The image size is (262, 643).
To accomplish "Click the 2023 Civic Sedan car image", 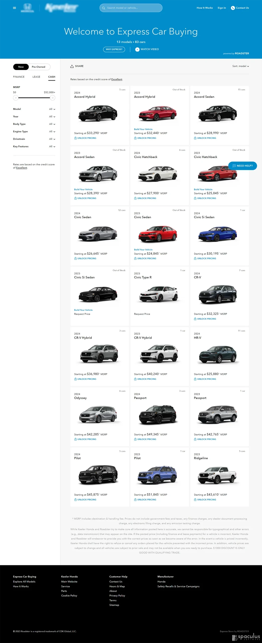I will click(158, 234).
